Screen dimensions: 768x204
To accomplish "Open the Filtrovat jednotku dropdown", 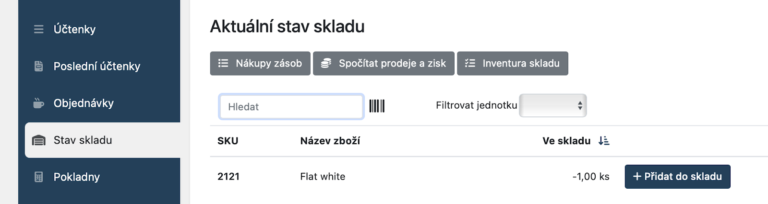I will click(x=553, y=105).
